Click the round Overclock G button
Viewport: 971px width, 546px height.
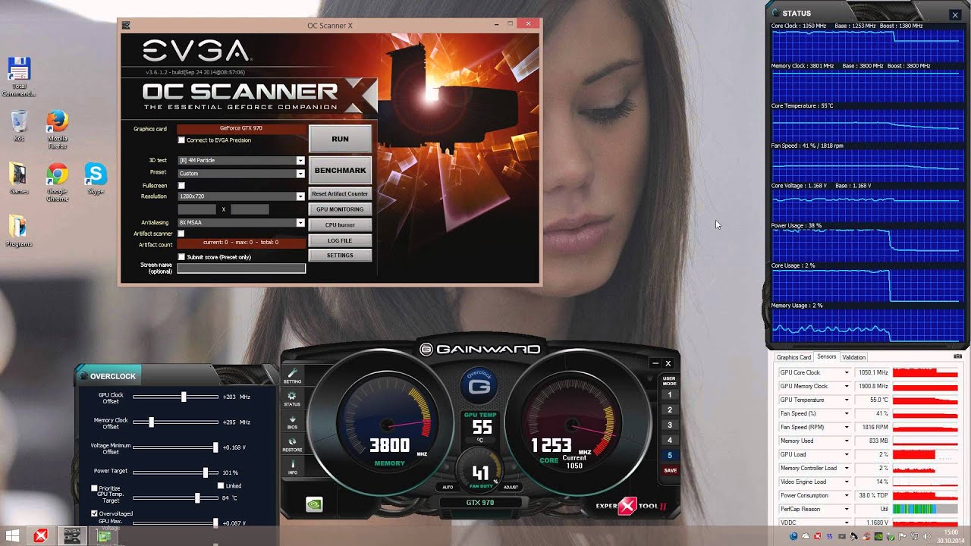[479, 385]
